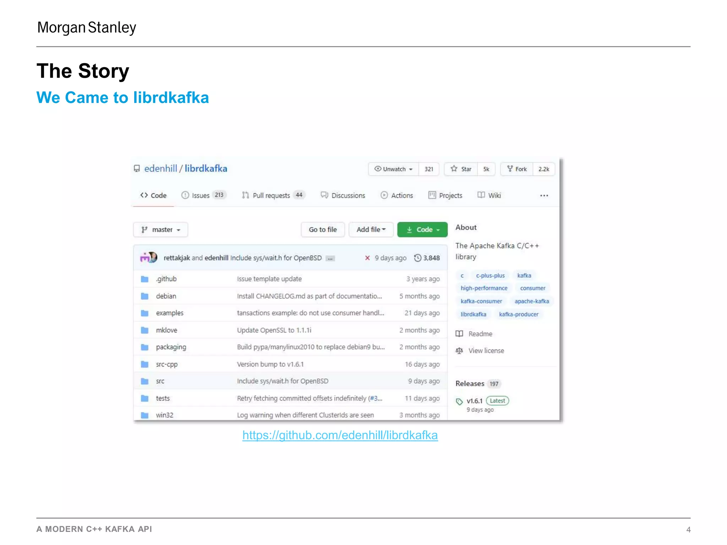Viewport: 727px width, 545px height.
Task: Click the View license scale icon
Action: tap(459, 351)
